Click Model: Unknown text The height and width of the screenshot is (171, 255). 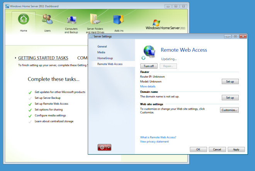[151, 81]
